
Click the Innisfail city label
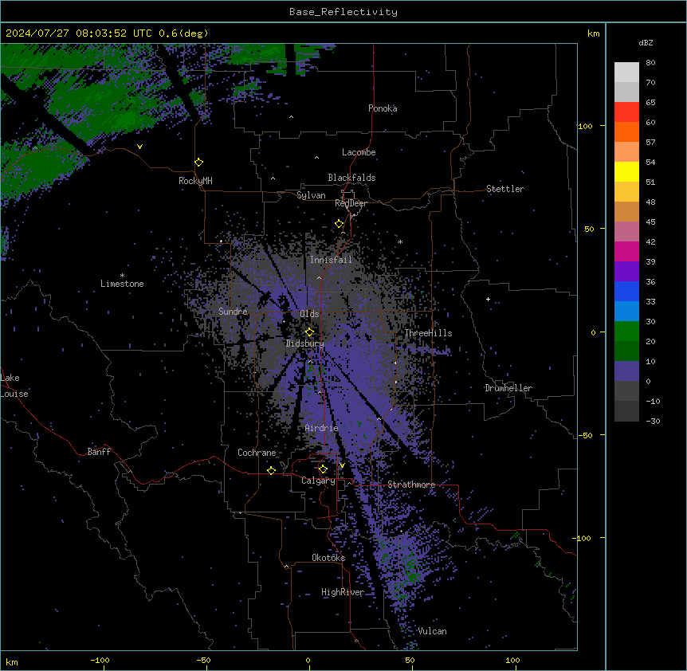[x=331, y=260]
